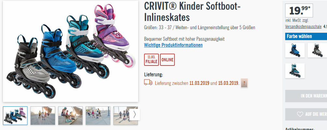Open Wichtige Produktinformationen link
The image size is (327, 130).
(x=173, y=45)
